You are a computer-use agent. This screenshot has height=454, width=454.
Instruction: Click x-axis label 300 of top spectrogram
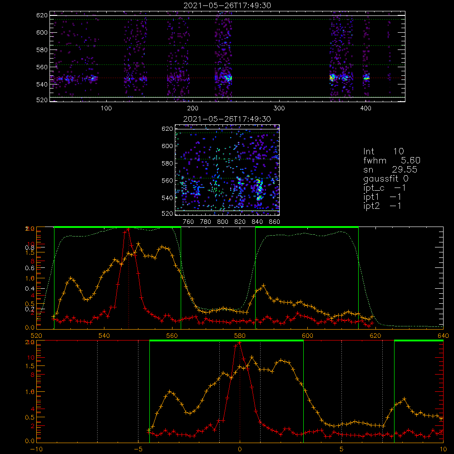pos(279,109)
